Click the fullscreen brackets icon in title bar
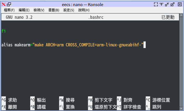This screenshot has width=184, height=111. [x=156, y=4]
